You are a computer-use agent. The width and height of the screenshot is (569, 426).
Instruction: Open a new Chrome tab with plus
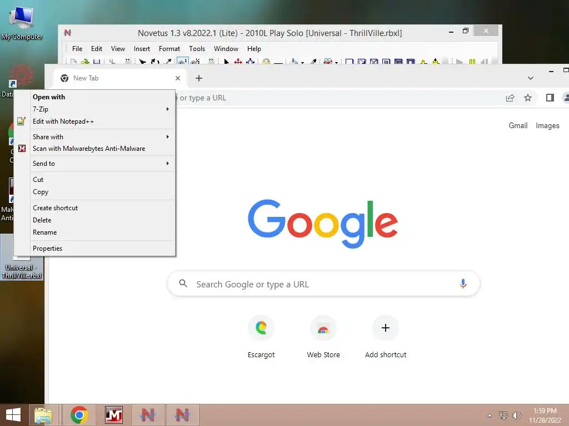199,78
